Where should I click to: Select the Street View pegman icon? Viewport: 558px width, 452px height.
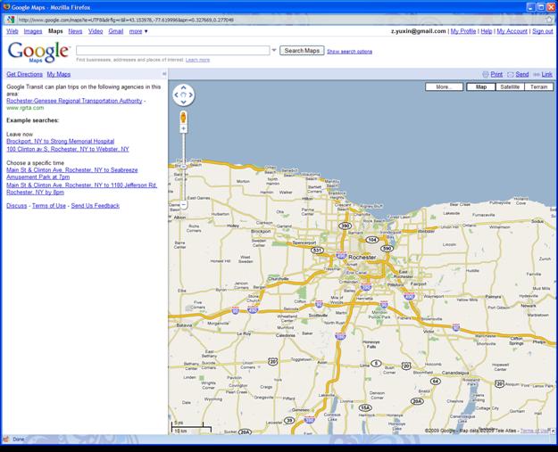point(183,117)
